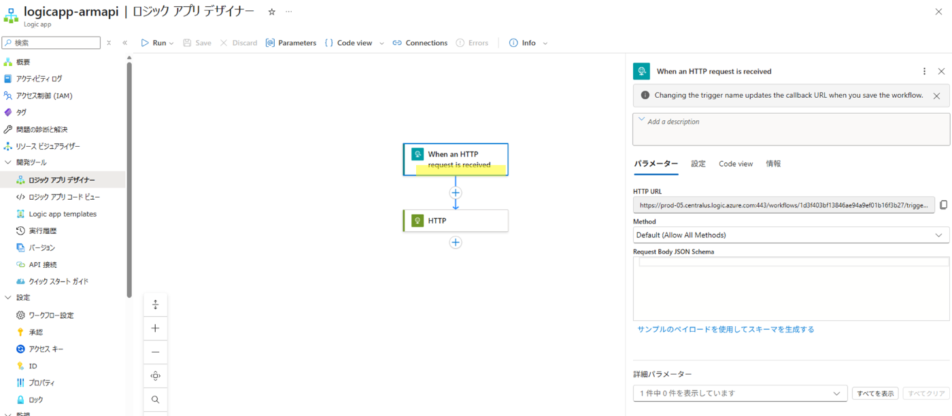Open trigger panel more options menu
Screen dimensions: 952x416
pyautogui.click(x=924, y=71)
